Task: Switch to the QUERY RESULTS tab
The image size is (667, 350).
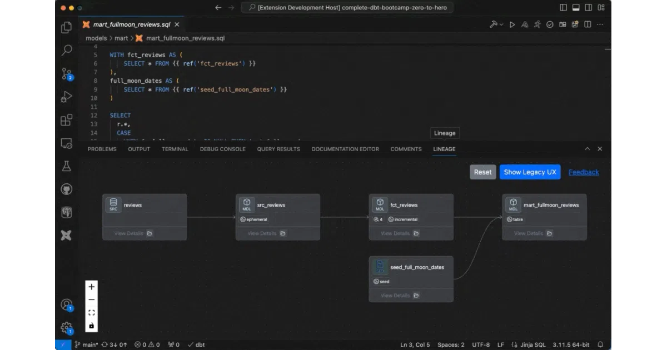Action: 278,149
